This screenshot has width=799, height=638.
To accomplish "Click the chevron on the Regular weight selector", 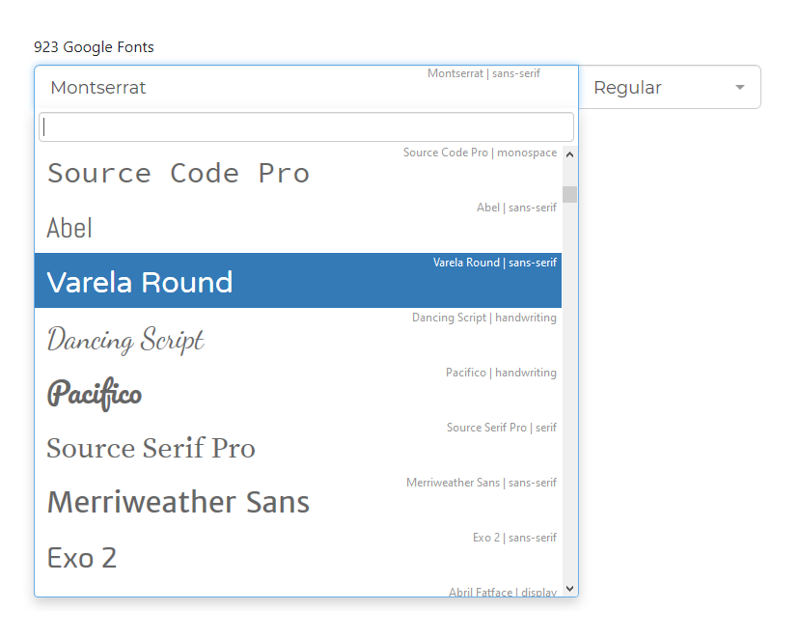I will coord(740,87).
